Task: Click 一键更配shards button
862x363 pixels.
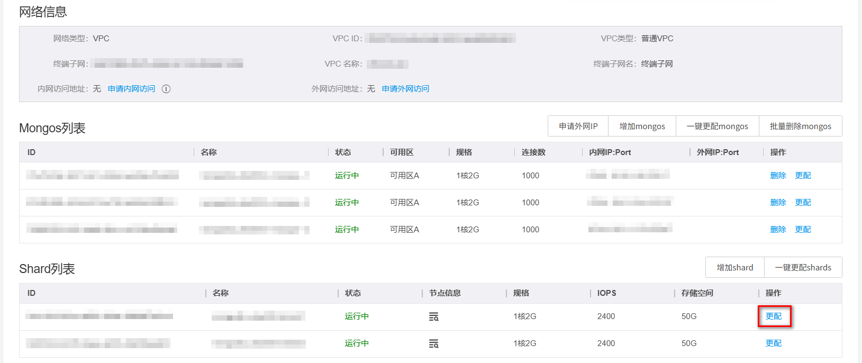Action: 803,268
